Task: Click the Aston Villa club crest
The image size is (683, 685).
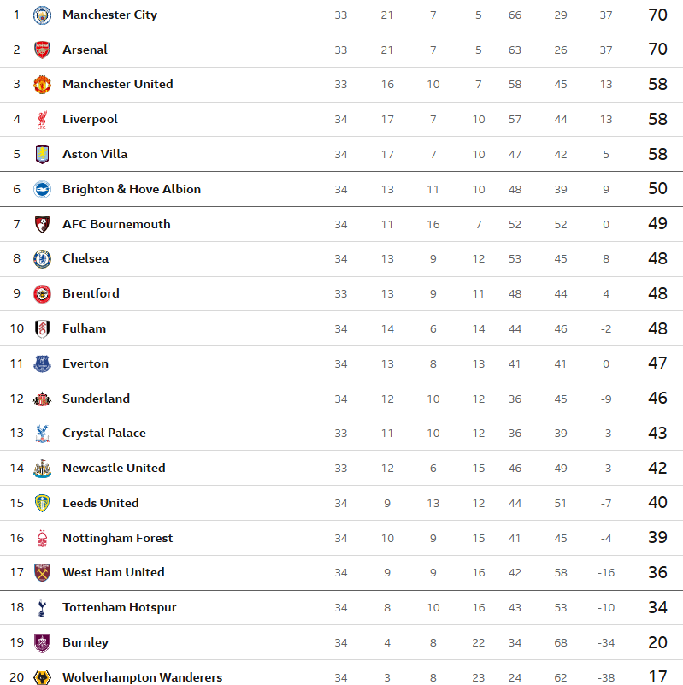Action: (42, 155)
